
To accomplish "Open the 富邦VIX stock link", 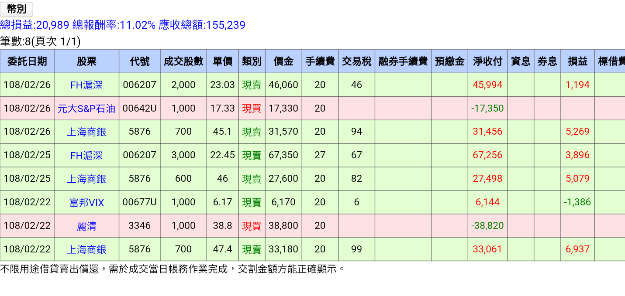I will coord(86,202).
